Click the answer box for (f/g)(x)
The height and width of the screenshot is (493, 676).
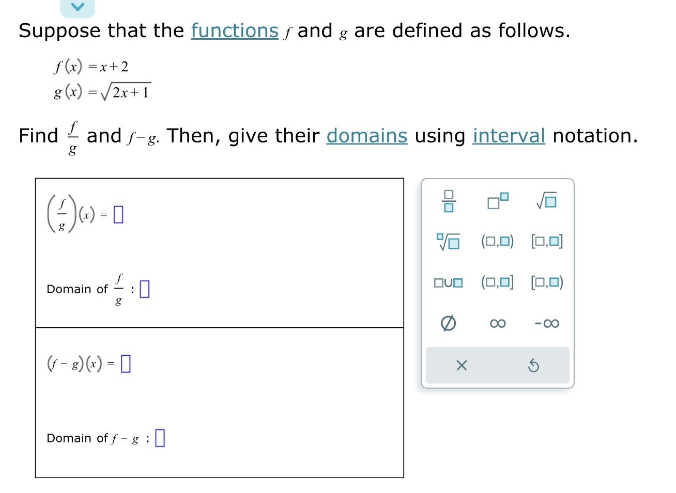118,213
